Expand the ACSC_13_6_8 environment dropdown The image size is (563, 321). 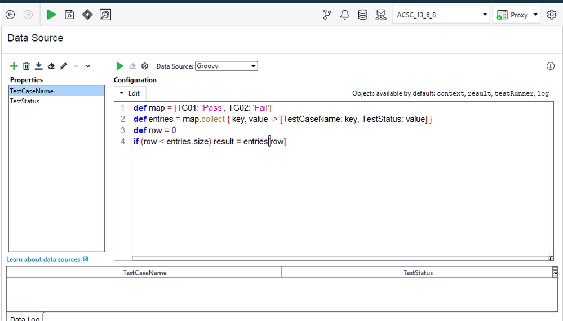[441, 15]
